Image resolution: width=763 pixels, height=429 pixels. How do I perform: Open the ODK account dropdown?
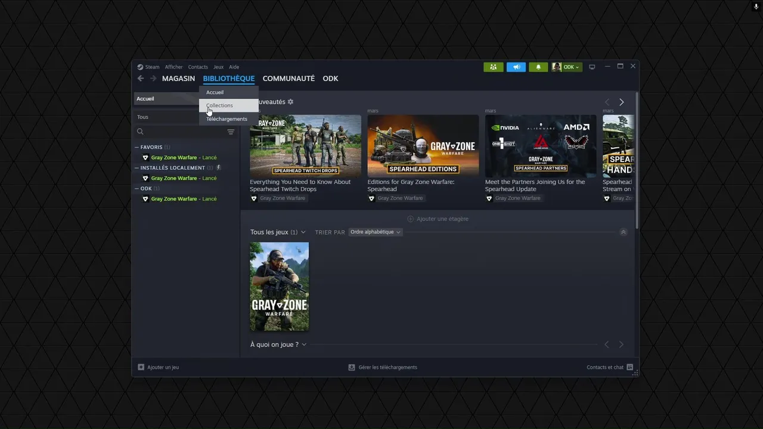pyautogui.click(x=572, y=67)
